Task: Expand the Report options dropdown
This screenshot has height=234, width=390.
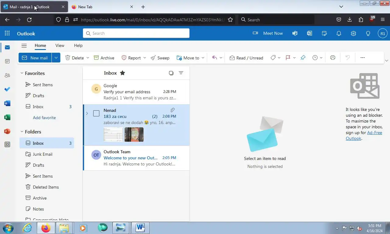Action: tap(145, 58)
